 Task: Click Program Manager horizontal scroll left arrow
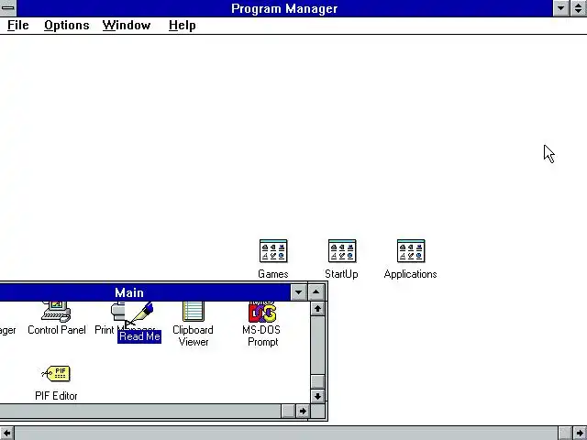6,434
